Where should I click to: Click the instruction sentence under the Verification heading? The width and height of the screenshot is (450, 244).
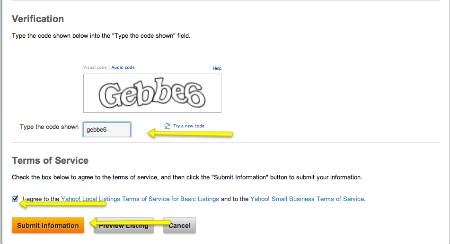(x=101, y=35)
